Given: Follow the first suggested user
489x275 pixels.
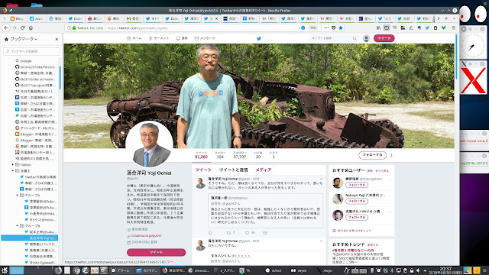Looking at the screenshot, I should click(x=357, y=185).
